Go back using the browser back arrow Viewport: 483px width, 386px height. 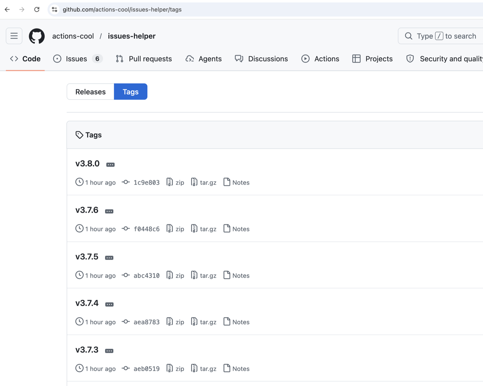pos(7,9)
